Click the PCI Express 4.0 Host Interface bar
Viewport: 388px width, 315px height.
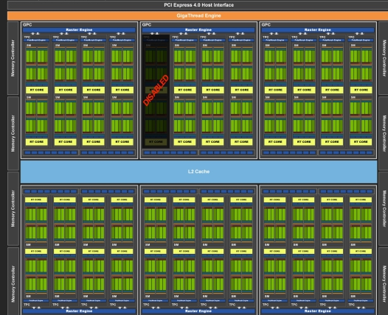pyautogui.click(x=198, y=5)
